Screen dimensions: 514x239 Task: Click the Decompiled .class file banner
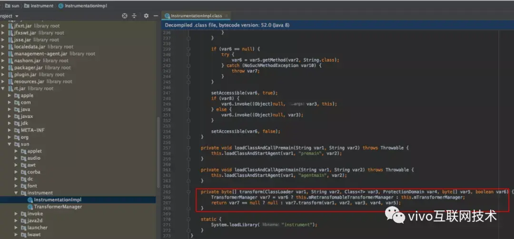coord(337,25)
